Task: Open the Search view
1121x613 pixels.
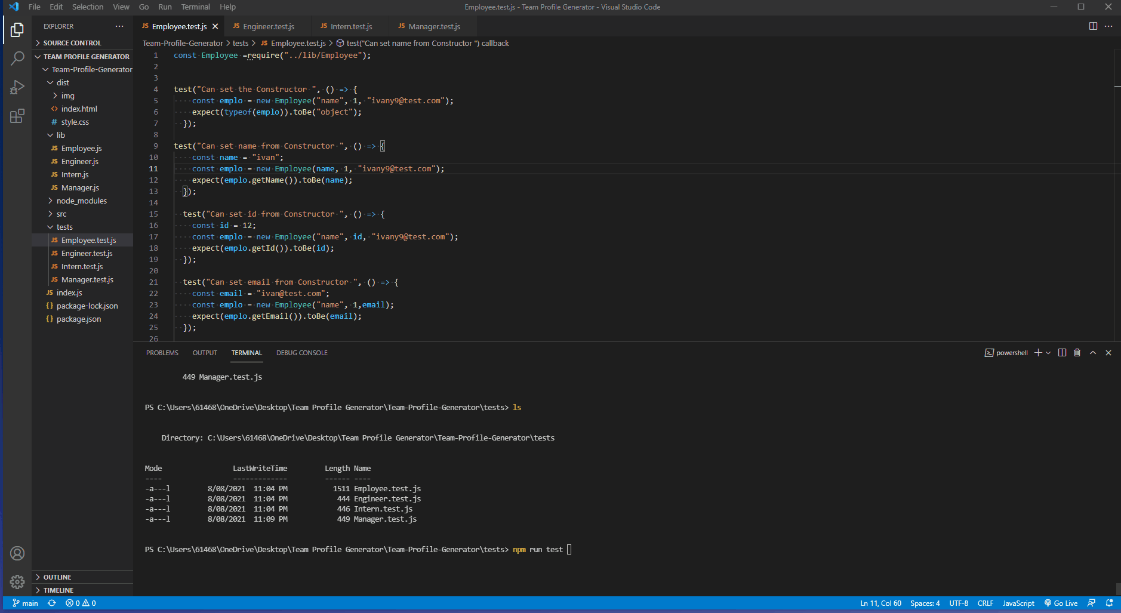Action: (x=17, y=57)
